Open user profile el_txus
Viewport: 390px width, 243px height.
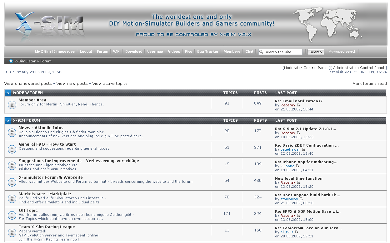point(287,232)
